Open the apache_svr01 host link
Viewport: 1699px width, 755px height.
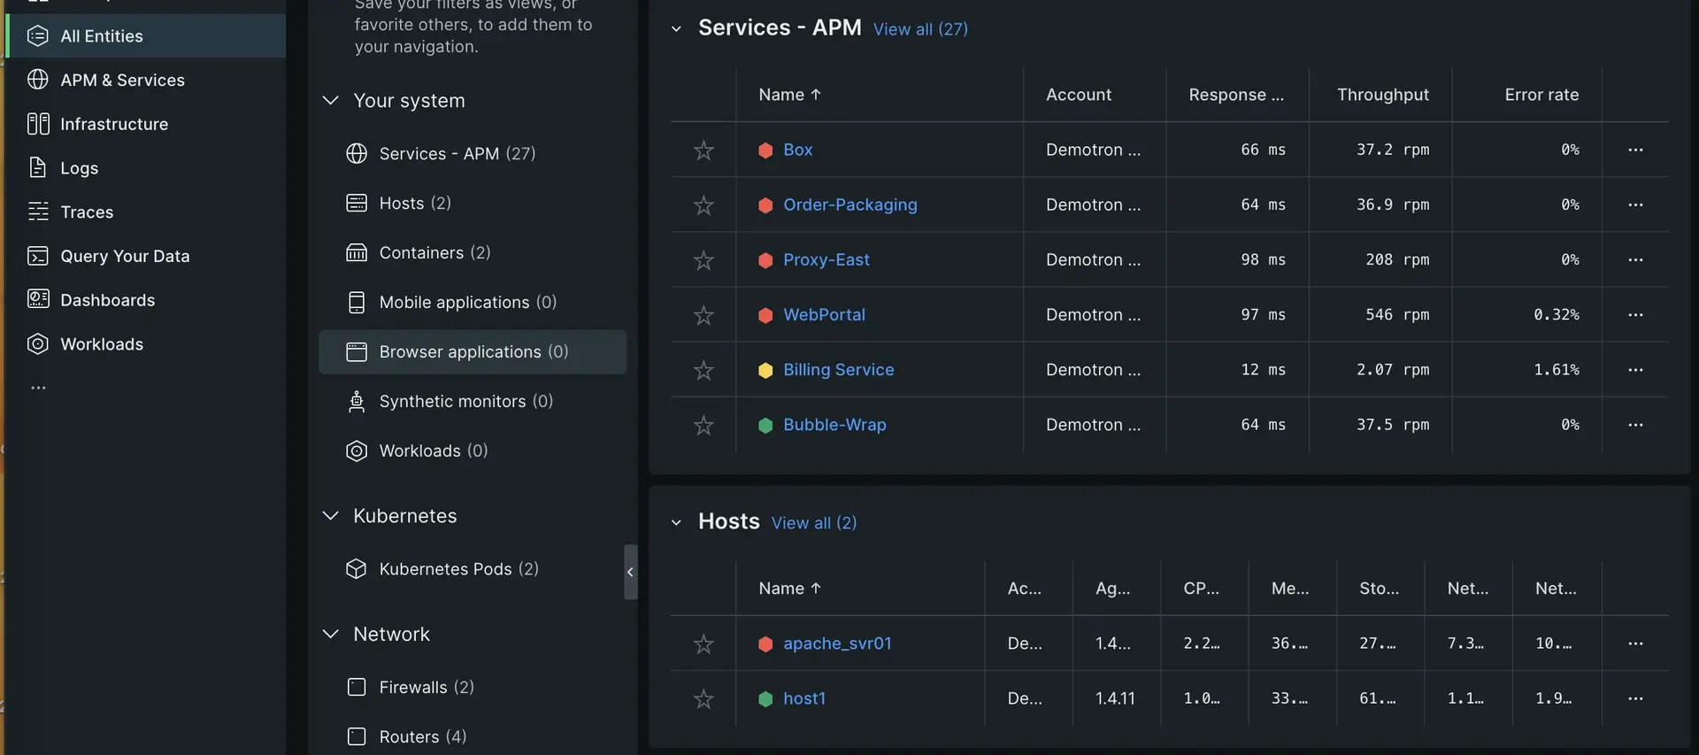[x=837, y=643]
